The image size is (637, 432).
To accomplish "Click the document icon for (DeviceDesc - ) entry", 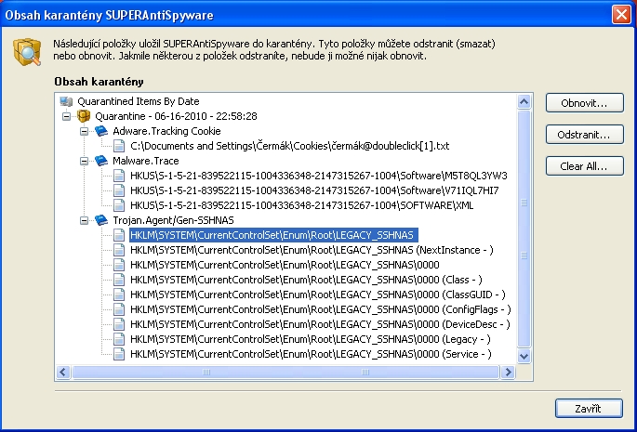I will [x=119, y=324].
